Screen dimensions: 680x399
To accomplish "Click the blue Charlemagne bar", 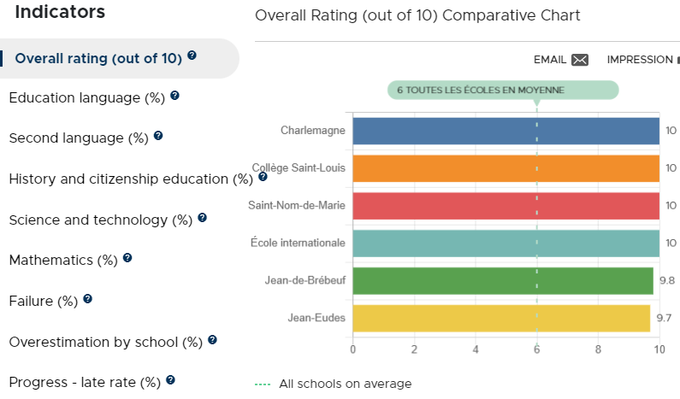I will [506, 131].
